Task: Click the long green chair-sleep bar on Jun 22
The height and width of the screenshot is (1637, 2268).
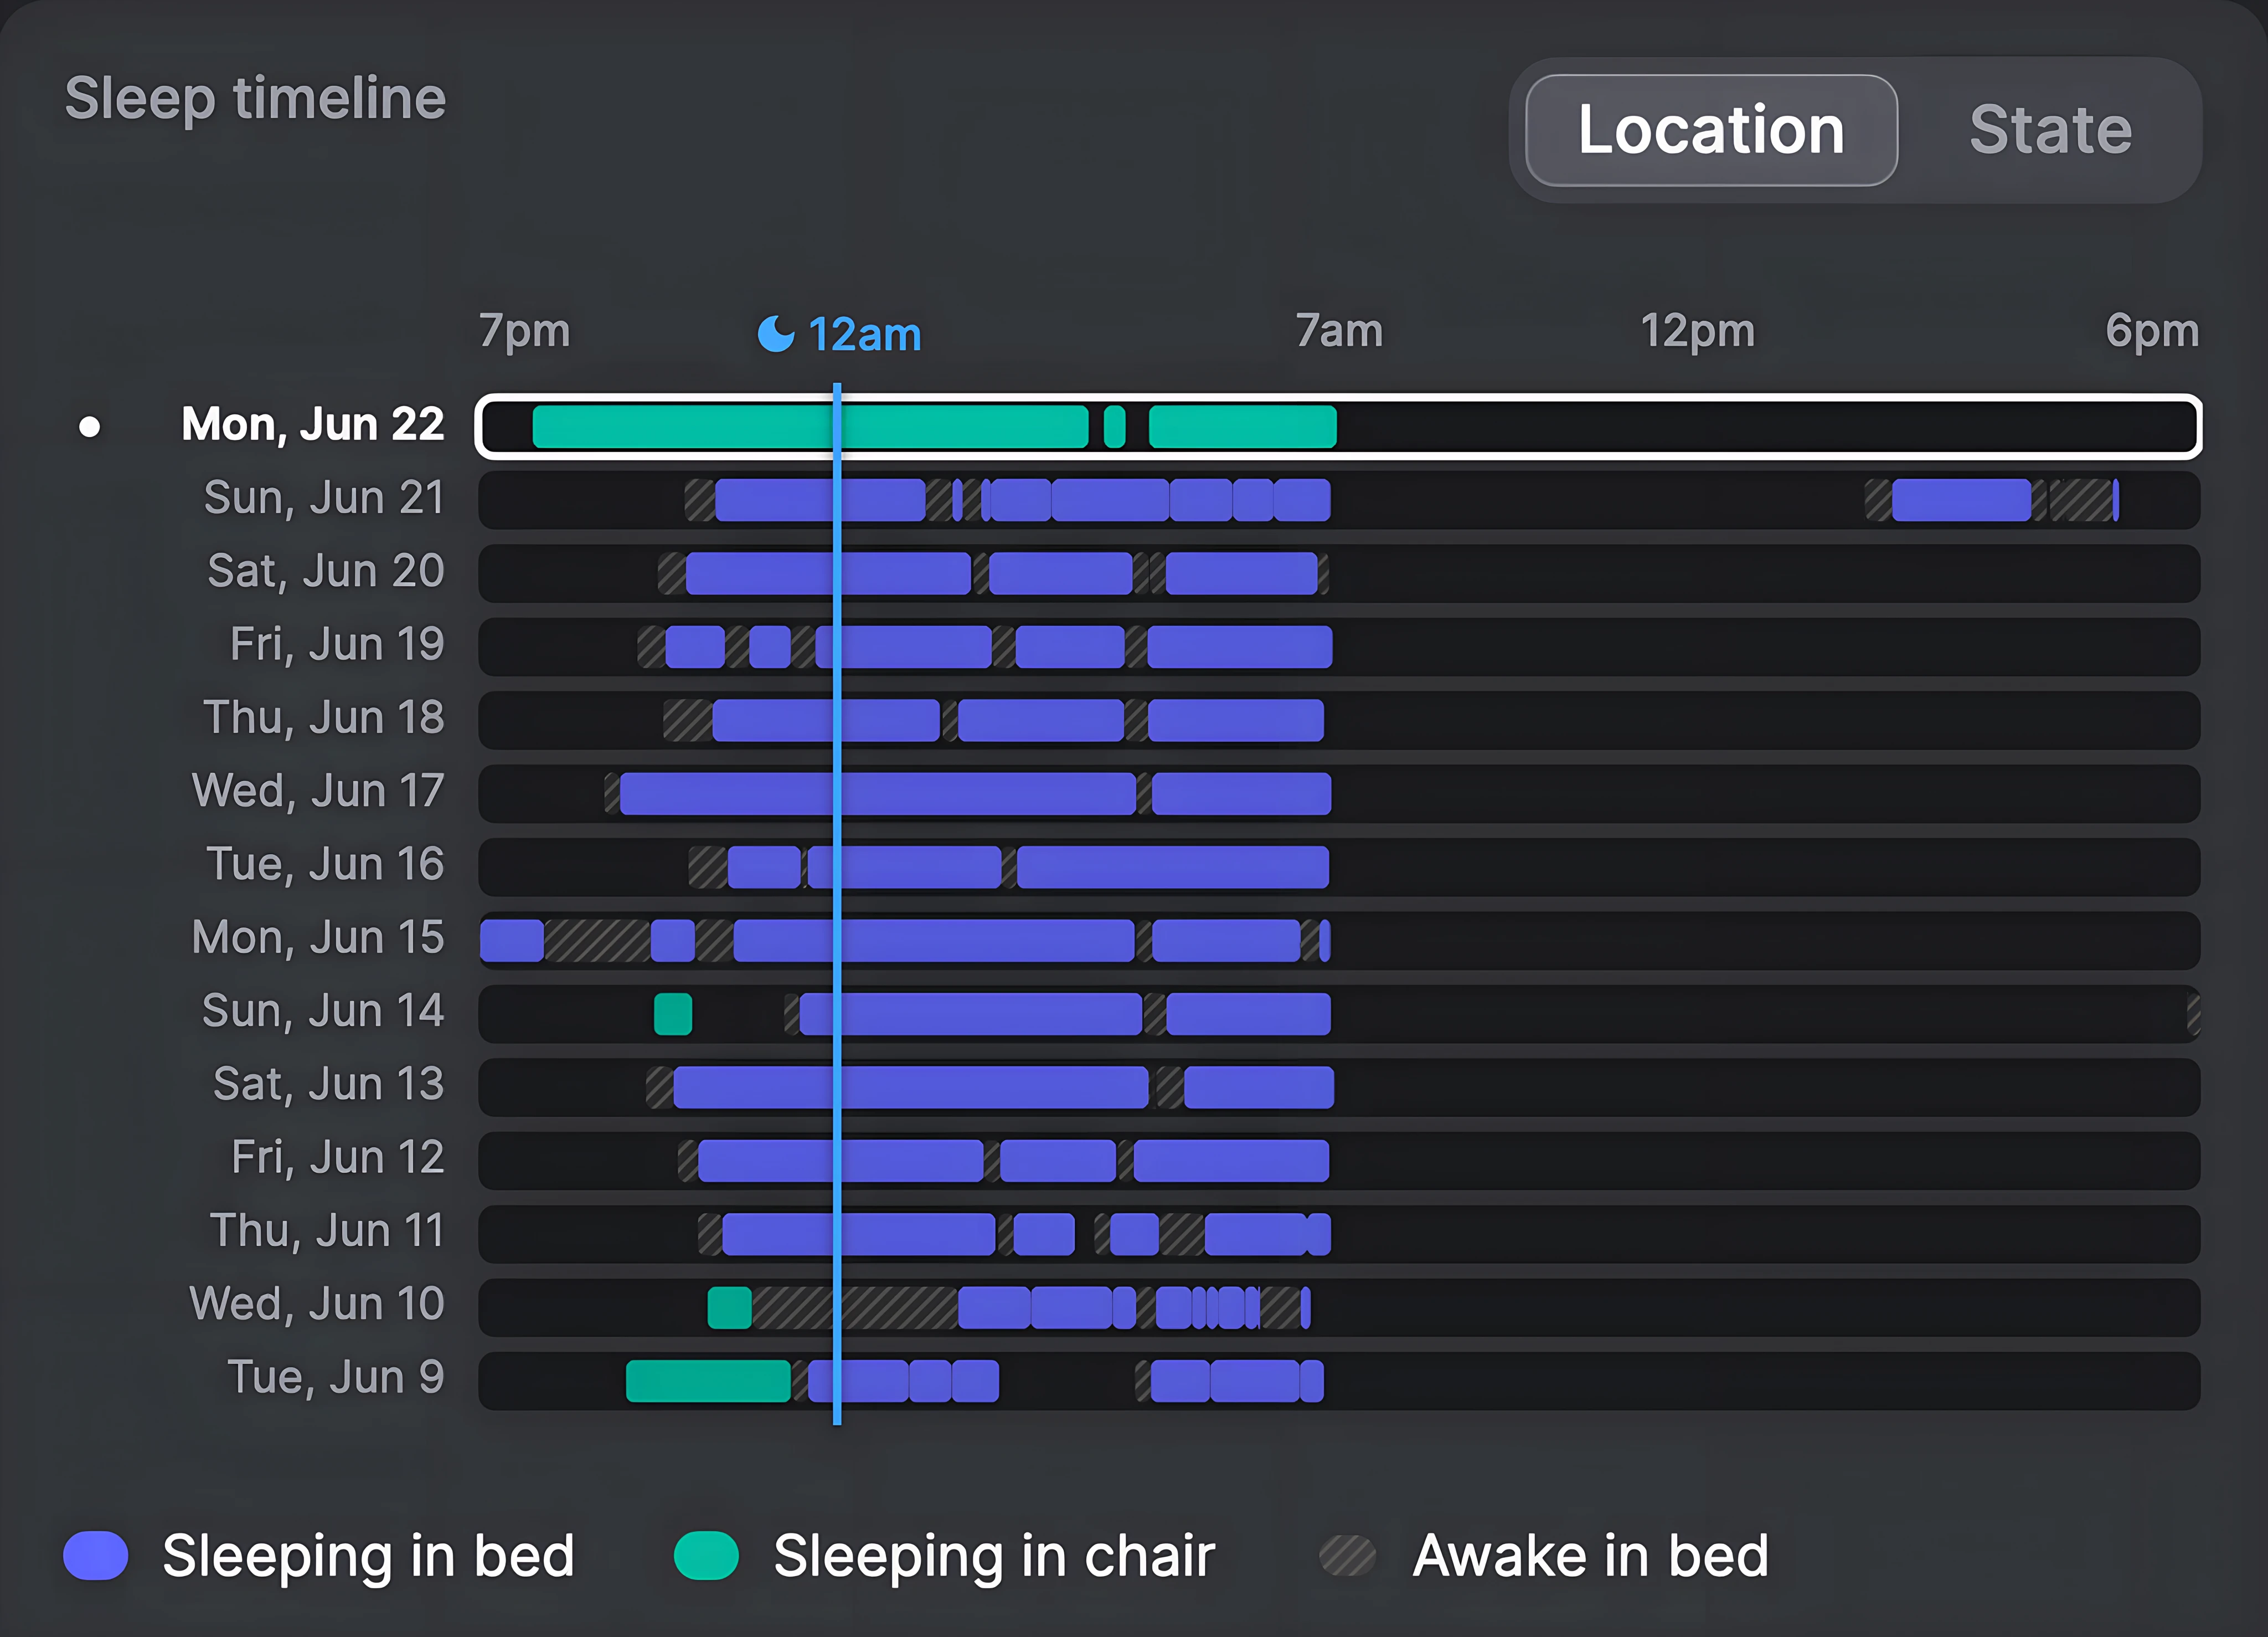Action: (x=810, y=427)
